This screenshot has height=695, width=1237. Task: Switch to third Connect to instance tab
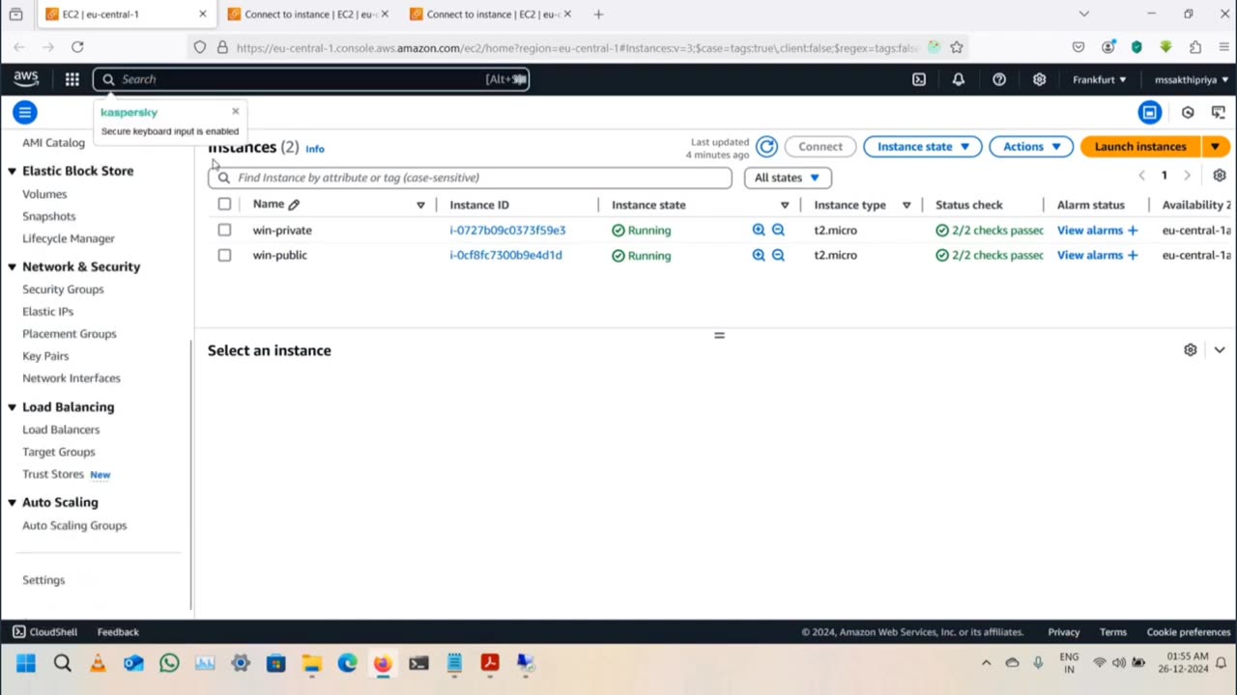pos(490,14)
